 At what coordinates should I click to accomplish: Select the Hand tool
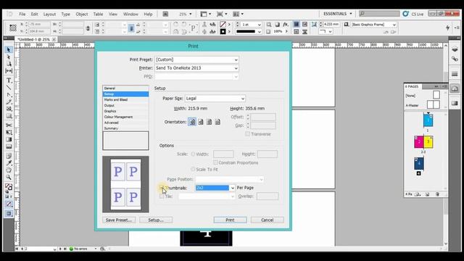coord(9,170)
